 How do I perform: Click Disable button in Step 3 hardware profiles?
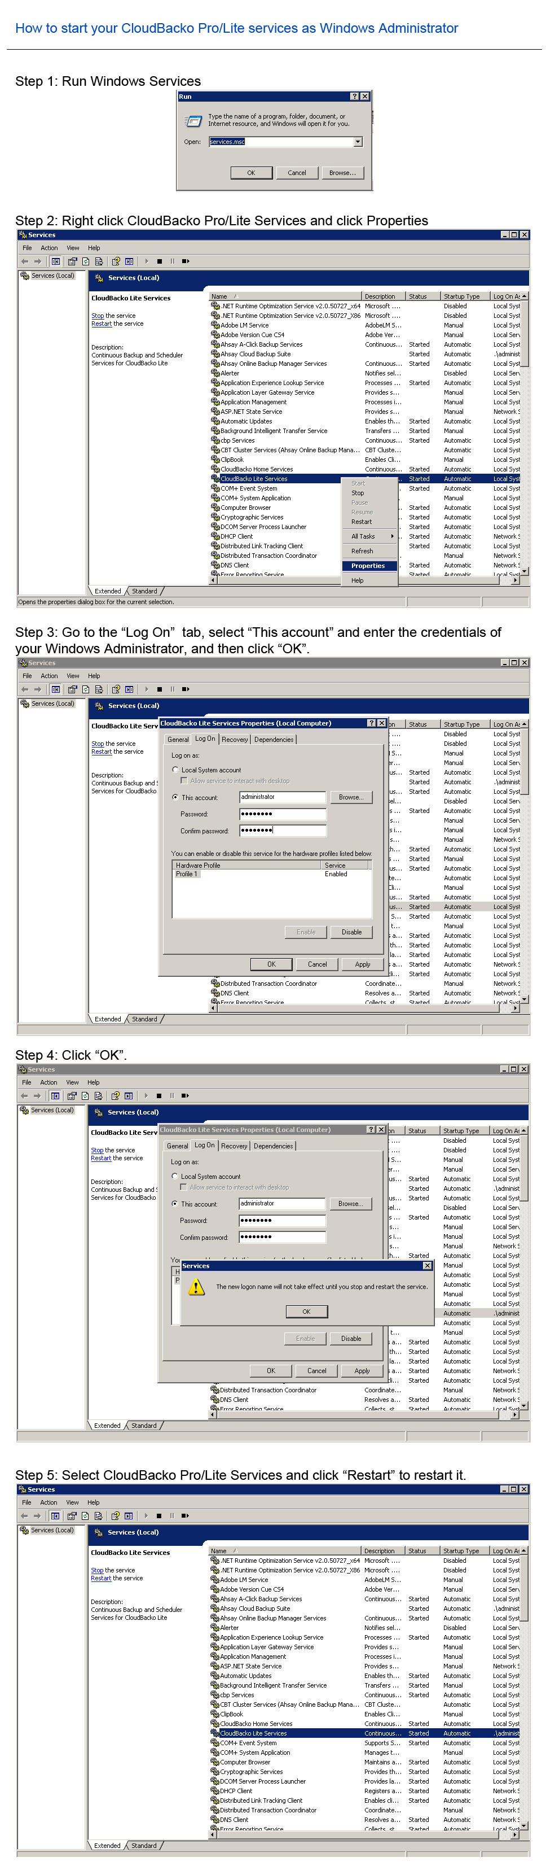tap(352, 932)
